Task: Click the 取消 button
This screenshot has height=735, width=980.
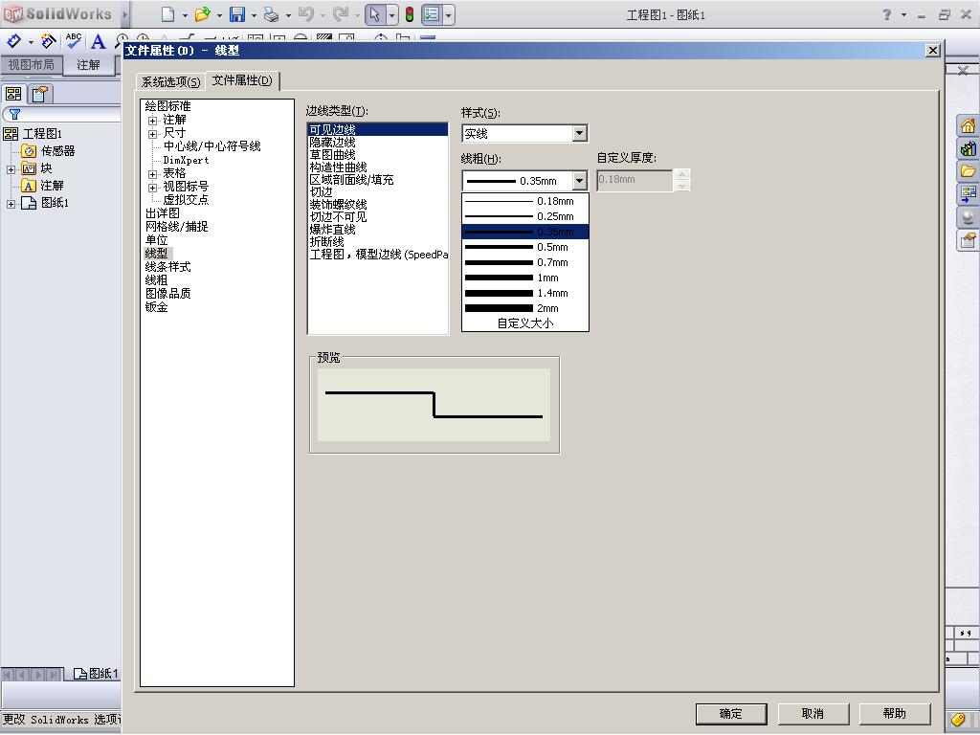Action: [813, 714]
